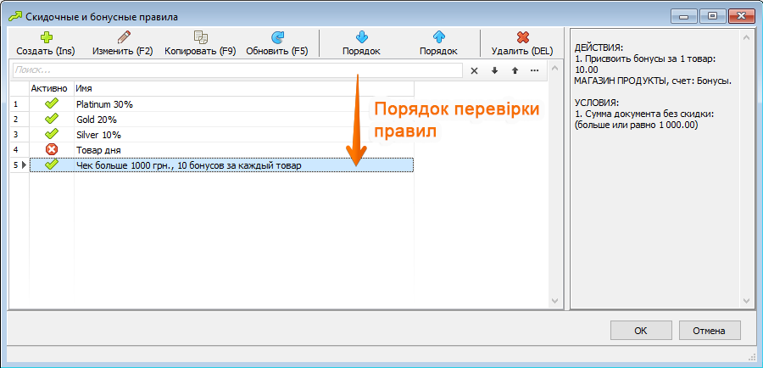Image resolution: width=763 pixels, height=368 pixels.
Task: Toggle active checkmark for Чек больше 1000 грн. rule
Action: (x=51, y=165)
